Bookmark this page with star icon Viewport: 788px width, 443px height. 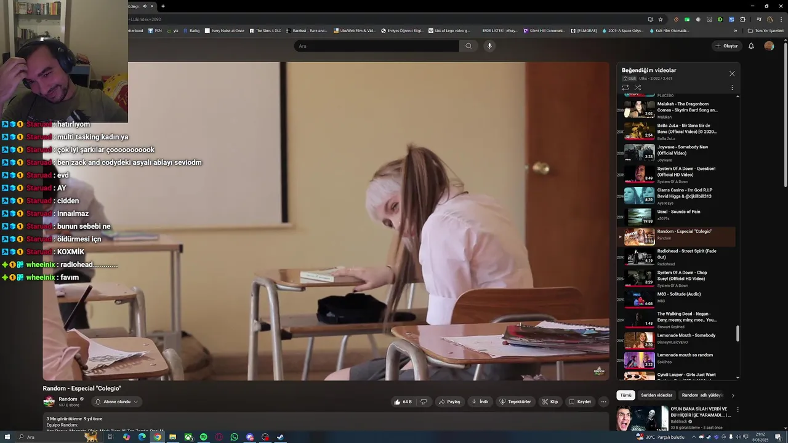point(661,19)
